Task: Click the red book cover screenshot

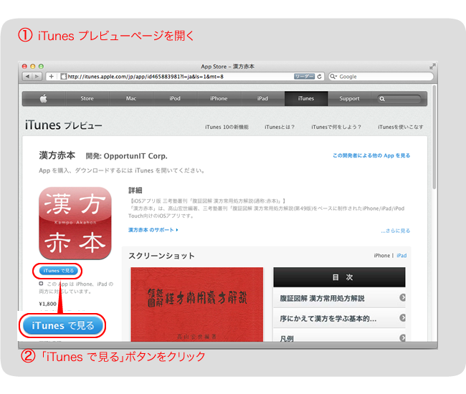Action: [196, 304]
